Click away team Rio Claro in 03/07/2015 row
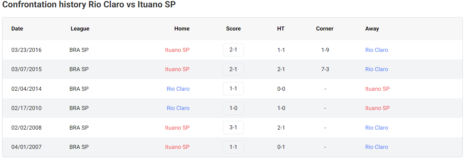This screenshot has width=466, height=159. pyautogui.click(x=377, y=69)
